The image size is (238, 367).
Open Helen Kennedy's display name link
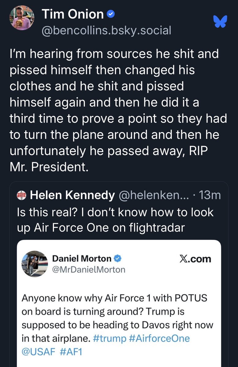click(72, 195)
